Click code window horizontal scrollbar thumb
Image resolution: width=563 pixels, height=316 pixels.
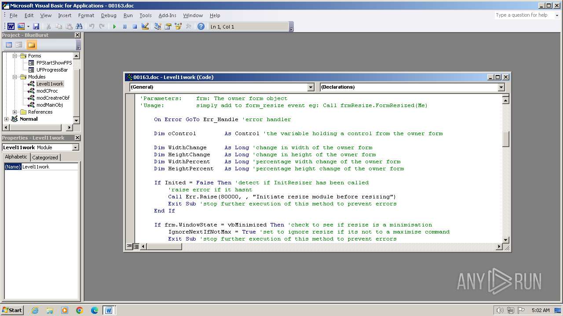tap(165, 247)
